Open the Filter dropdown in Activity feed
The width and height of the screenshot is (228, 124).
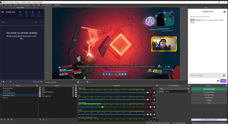coord(5,22)
